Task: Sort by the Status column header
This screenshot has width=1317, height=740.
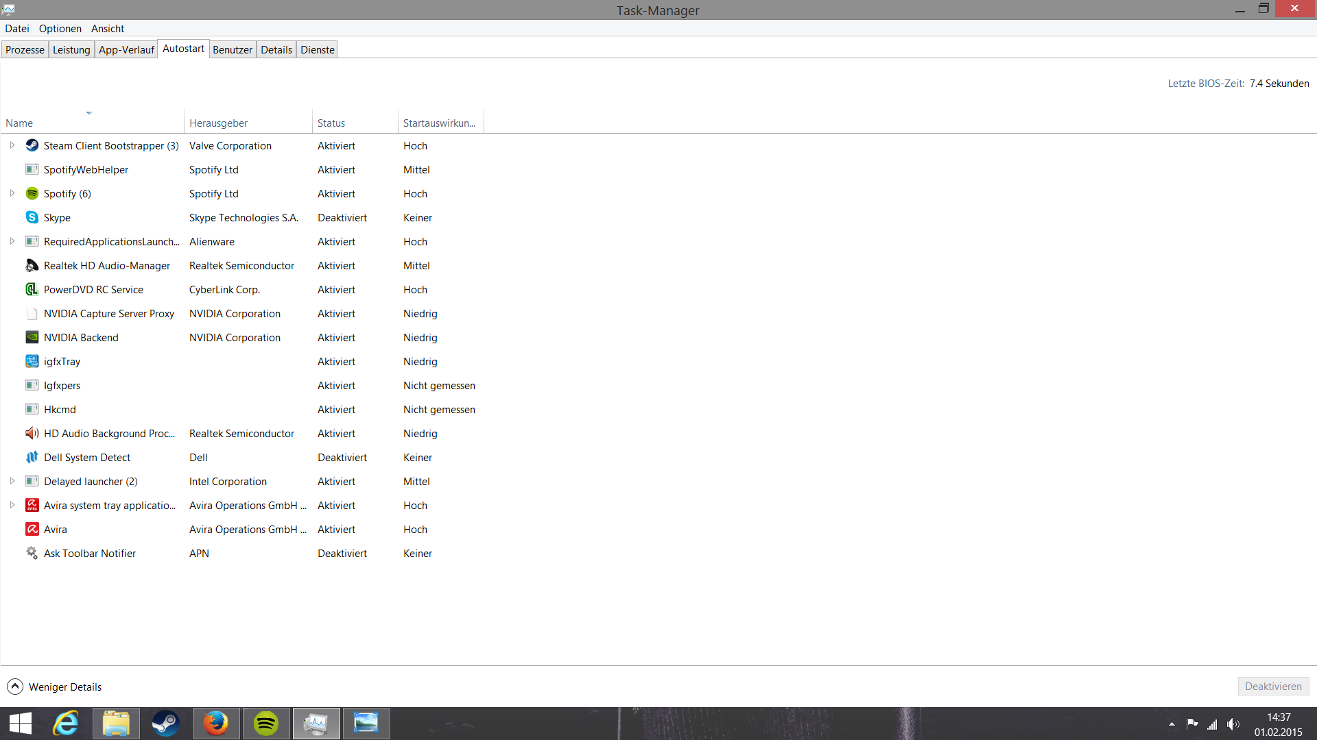Action: click(331, 123)
